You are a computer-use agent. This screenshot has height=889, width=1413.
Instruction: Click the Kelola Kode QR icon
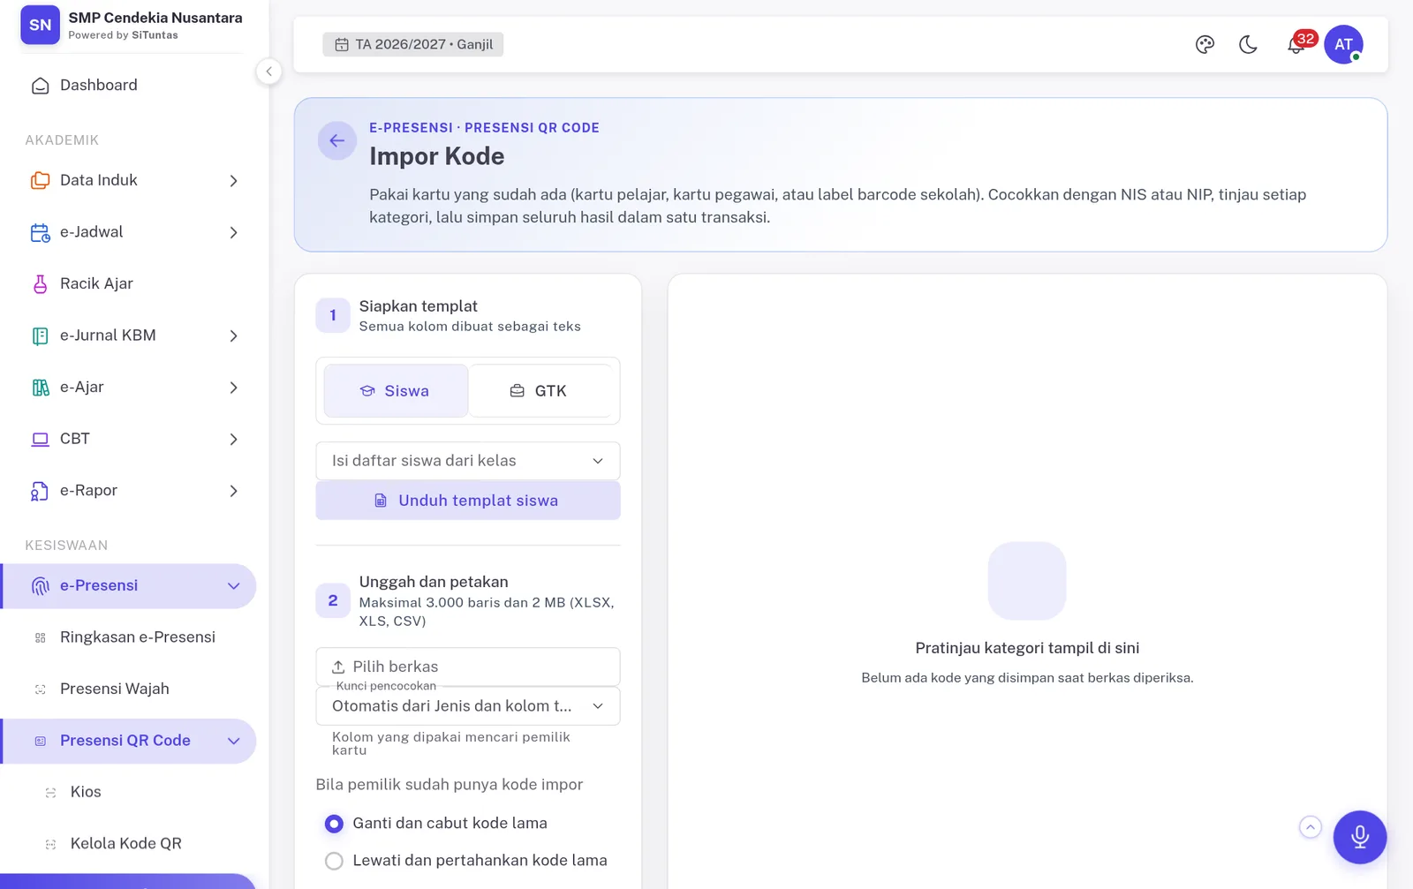tap(50, 844)
